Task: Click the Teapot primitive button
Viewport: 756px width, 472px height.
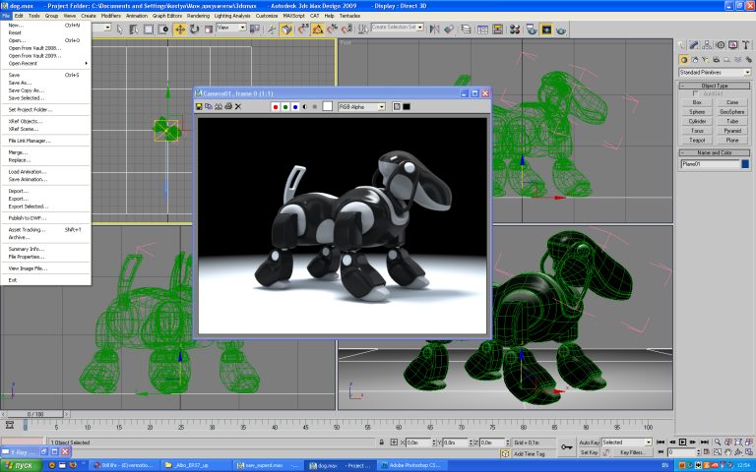Action: [x=697, y=141]
